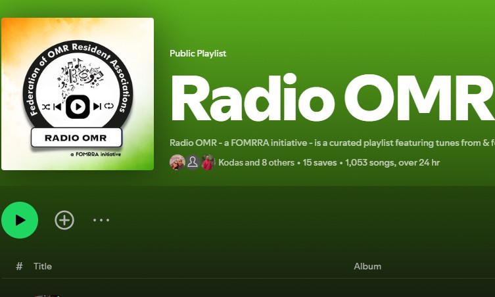Click the next-track icon on cover artwork
495x297 pixels.
point(97,106)
